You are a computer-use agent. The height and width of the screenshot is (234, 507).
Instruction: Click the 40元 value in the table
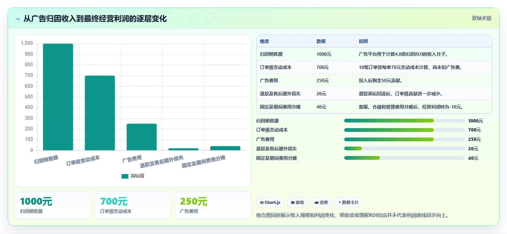[322, 107]
